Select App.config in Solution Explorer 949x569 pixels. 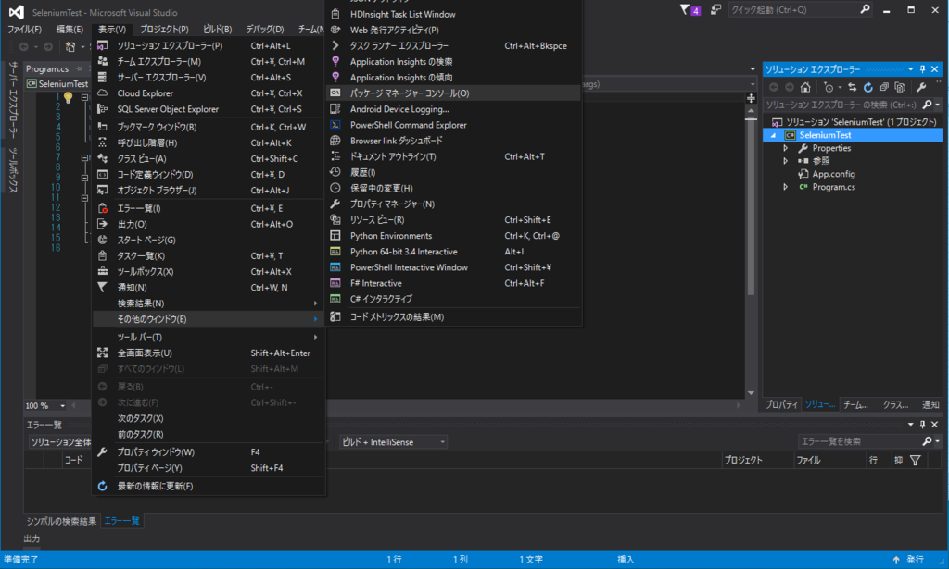pyautogui.click(x=833, y=174)
